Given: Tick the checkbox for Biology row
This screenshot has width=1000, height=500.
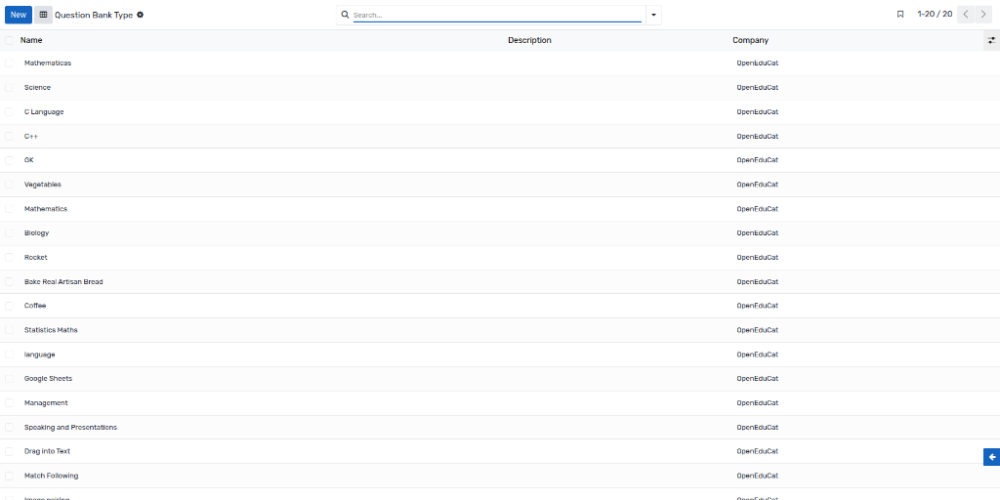Looking at the screenshot, I should coord(9,232).
